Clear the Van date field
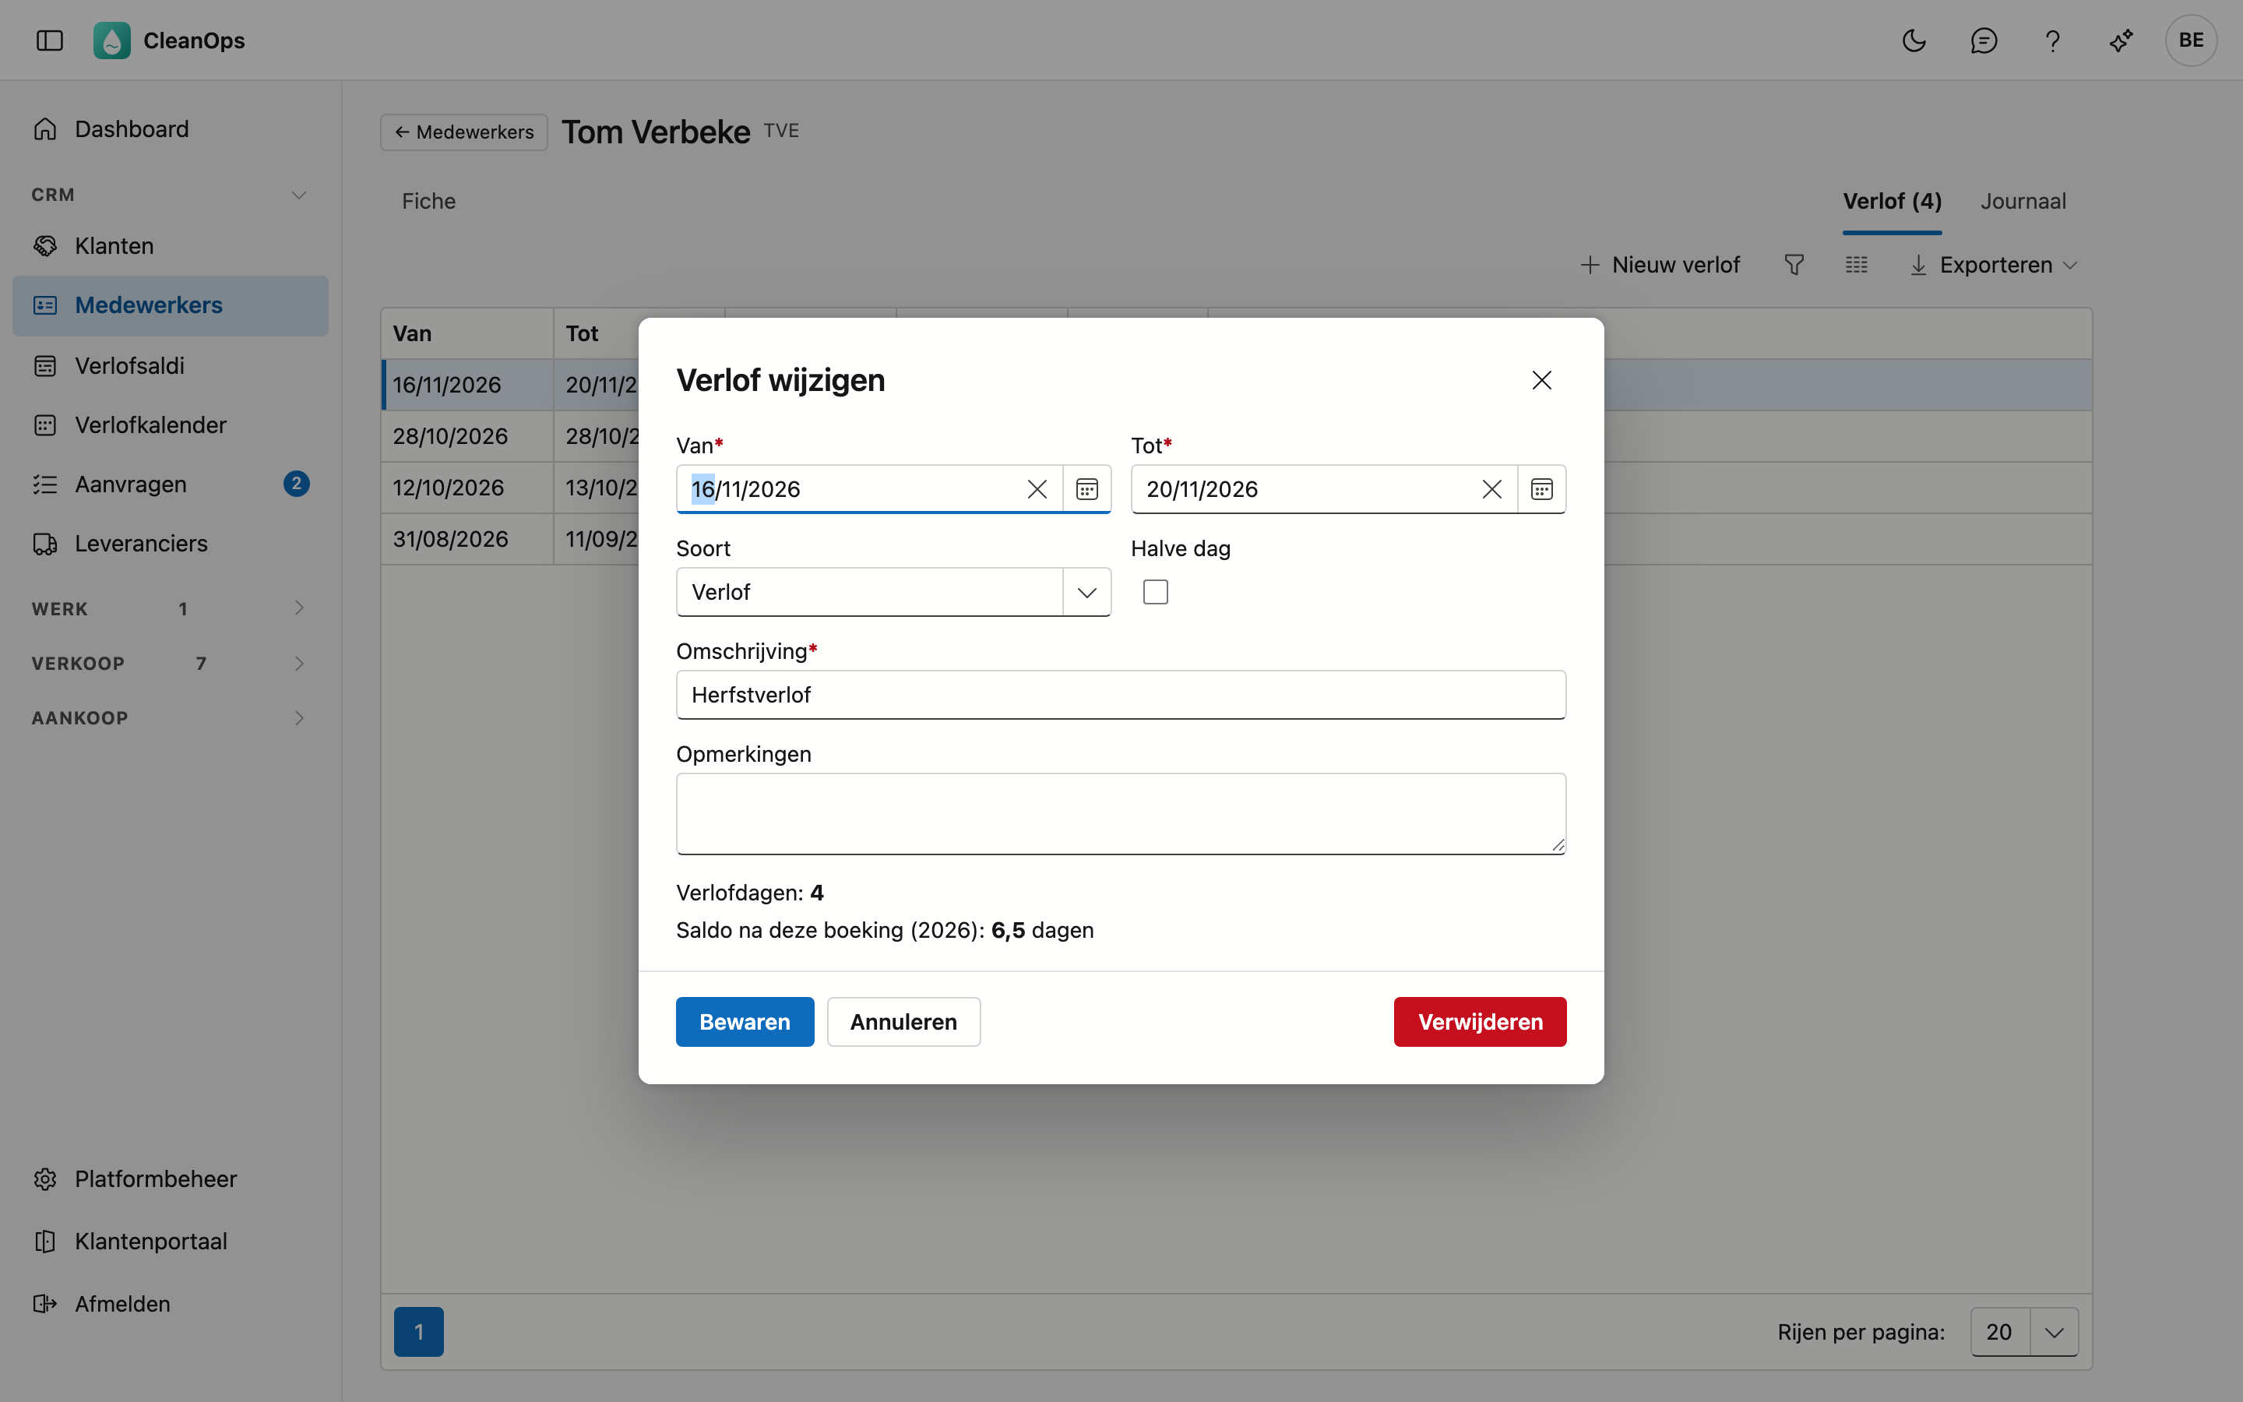This screenshot has width=2243, height=1402. pos(1037,488)
